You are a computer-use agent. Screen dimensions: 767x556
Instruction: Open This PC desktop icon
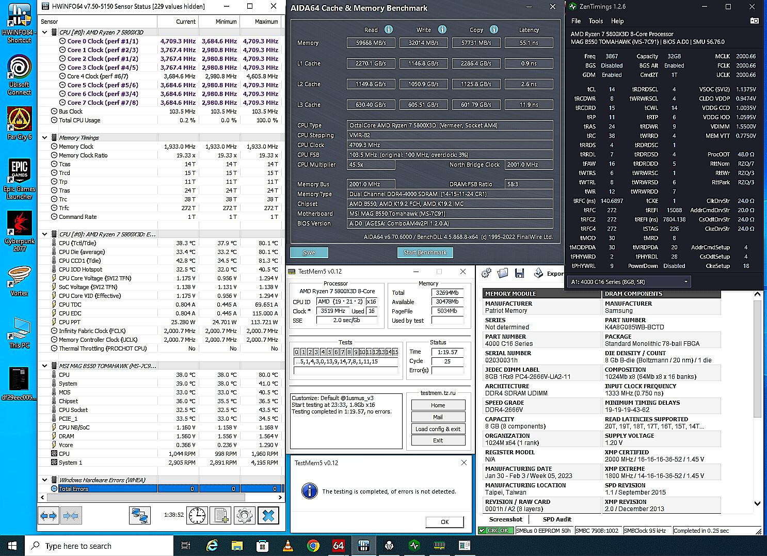click(x=19, y=333)
